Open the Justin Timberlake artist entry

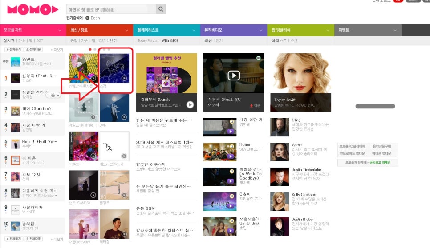tap(306, 170)
